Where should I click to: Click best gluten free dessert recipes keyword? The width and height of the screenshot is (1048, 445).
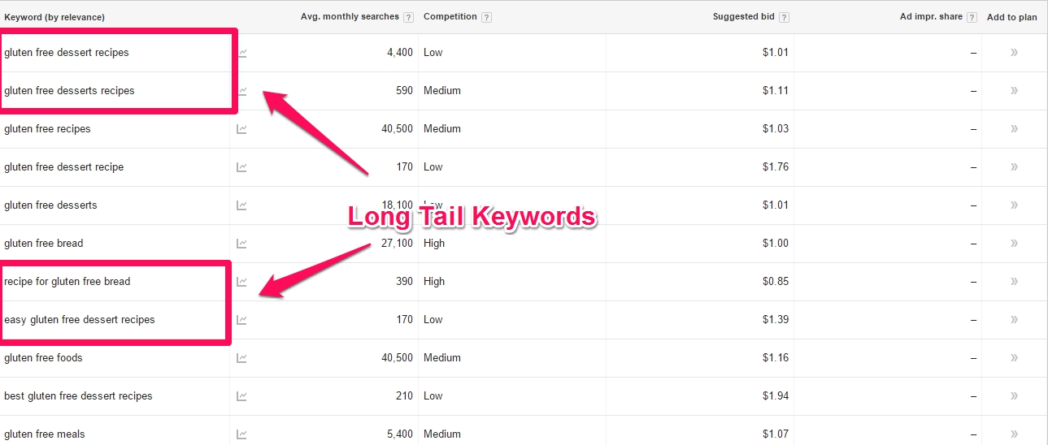(78, 396)
